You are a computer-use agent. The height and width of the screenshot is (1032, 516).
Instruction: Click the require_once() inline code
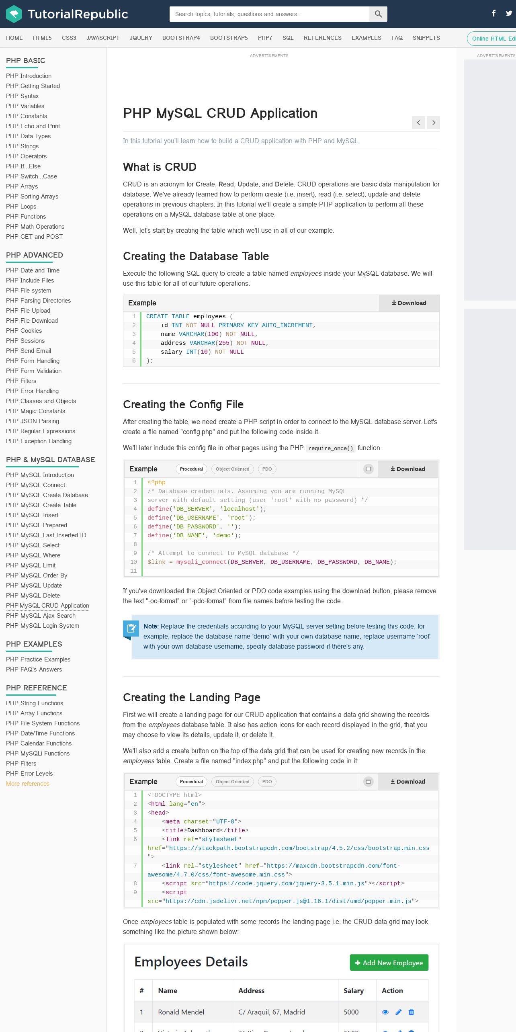pos(331,448)
